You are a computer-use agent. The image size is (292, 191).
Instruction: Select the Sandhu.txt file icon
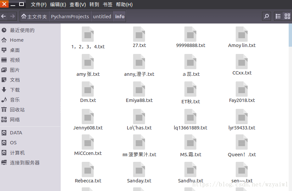(x=190, y=169)
